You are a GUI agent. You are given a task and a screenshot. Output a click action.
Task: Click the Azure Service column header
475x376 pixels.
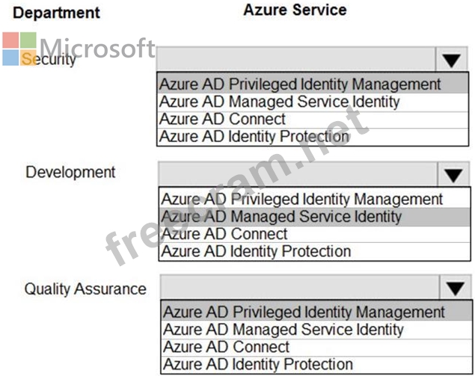point(295,10)
